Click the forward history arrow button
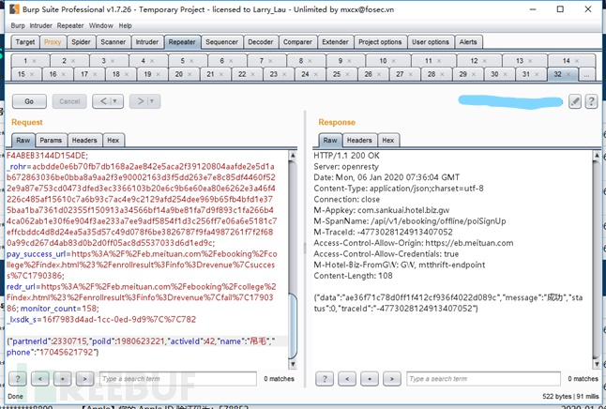Screen dimensions: 606x409 (141, 101)
